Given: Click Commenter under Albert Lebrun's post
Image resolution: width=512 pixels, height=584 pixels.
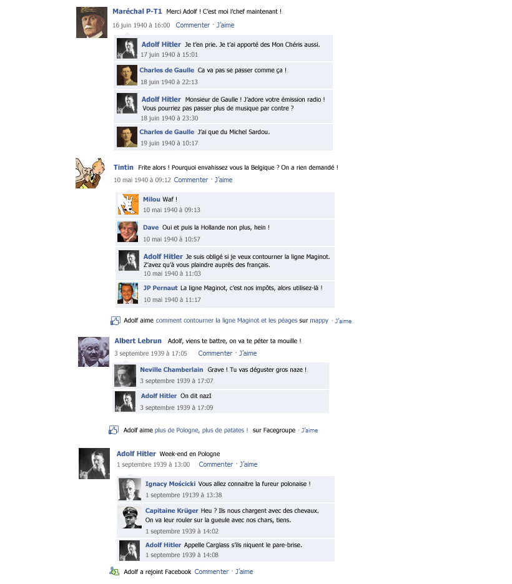Looking at the screenshot, I should [215, 353].
